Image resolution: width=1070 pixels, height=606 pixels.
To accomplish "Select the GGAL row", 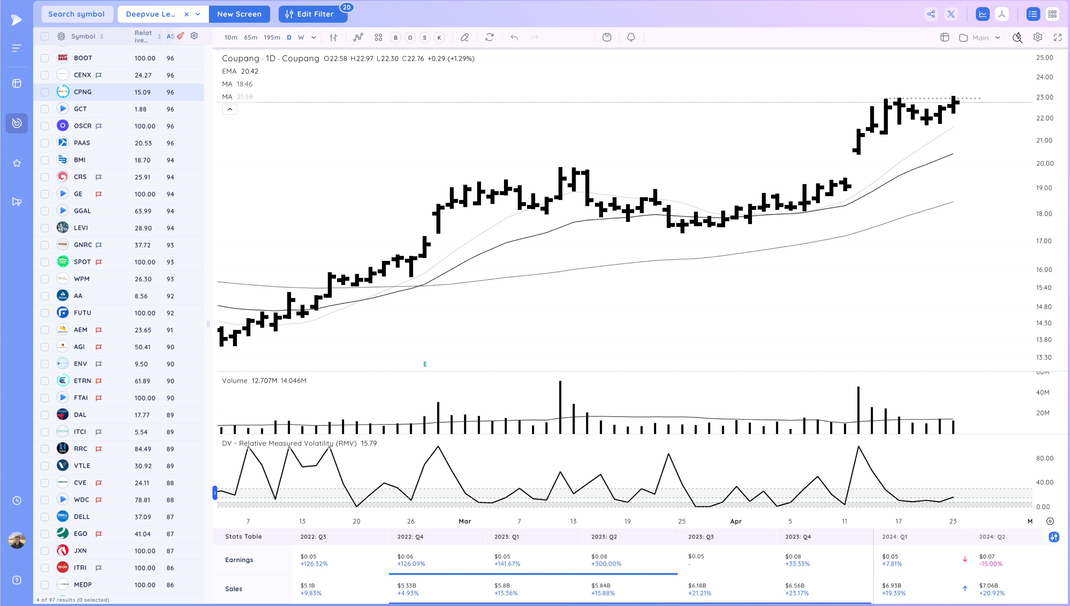I will (119, 211).
